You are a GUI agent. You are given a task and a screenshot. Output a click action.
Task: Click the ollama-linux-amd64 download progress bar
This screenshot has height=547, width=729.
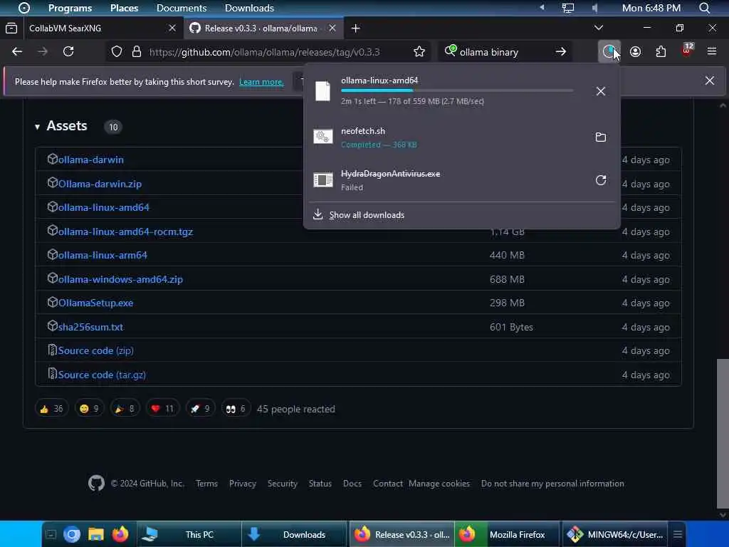[457, 90]
